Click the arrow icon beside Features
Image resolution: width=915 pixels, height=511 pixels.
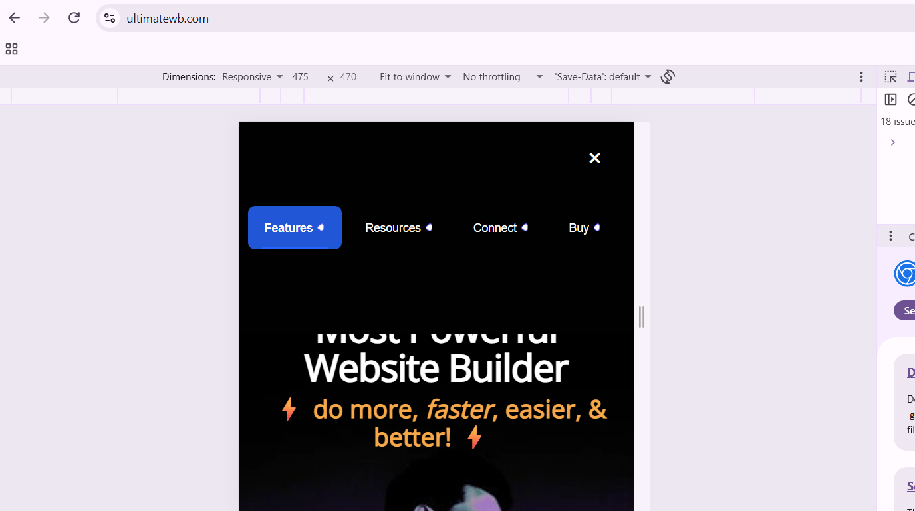point(321,227)
